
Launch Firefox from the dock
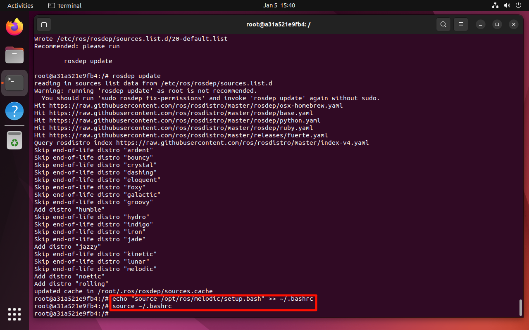pos(14,27)
